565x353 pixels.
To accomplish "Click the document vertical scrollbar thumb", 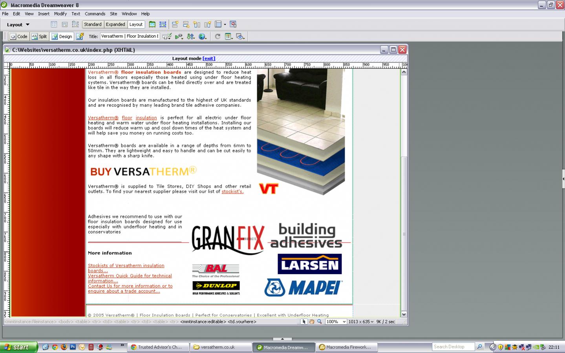I will 404,234.
